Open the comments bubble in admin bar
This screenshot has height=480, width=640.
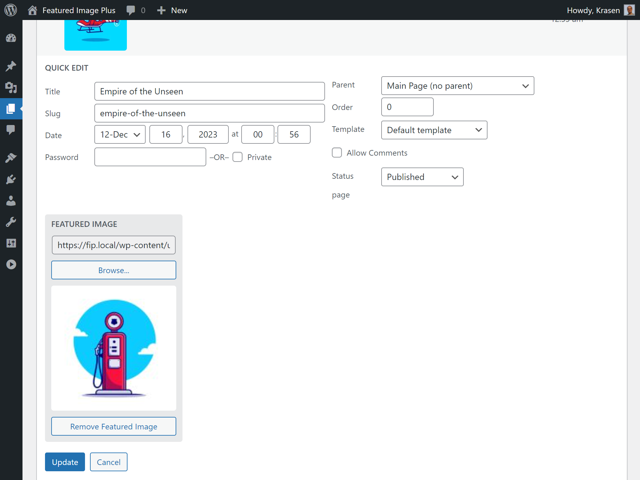tap(131, 10)
